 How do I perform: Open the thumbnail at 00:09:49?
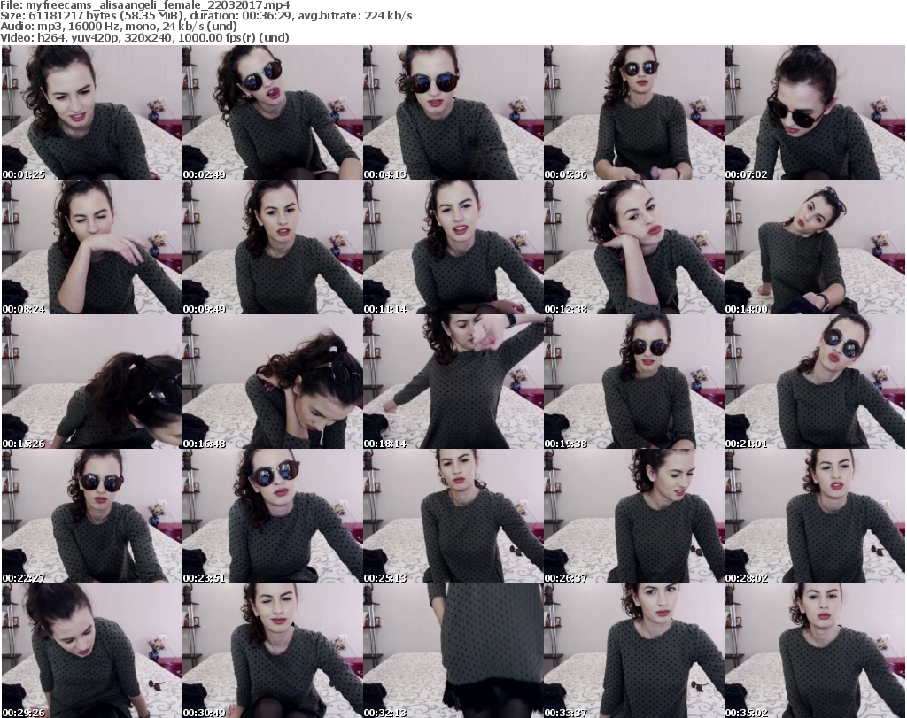pyautogui.click(x=273, y=247)
